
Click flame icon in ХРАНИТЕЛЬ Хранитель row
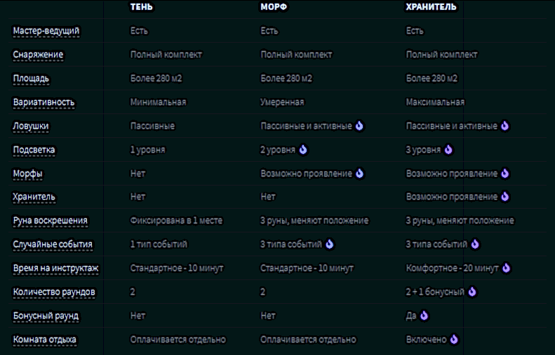504,197
